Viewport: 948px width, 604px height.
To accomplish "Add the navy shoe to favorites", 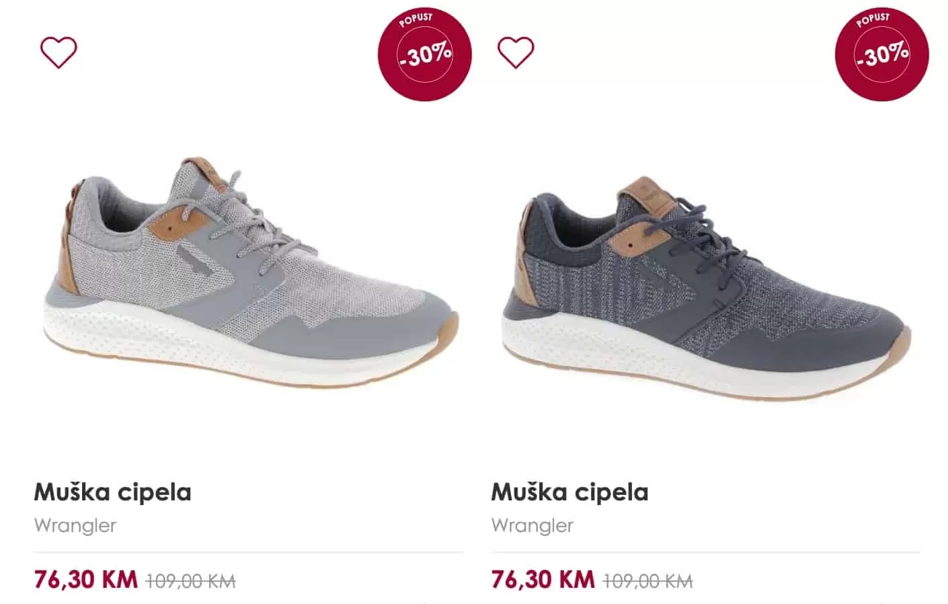I will pos(516,52).
